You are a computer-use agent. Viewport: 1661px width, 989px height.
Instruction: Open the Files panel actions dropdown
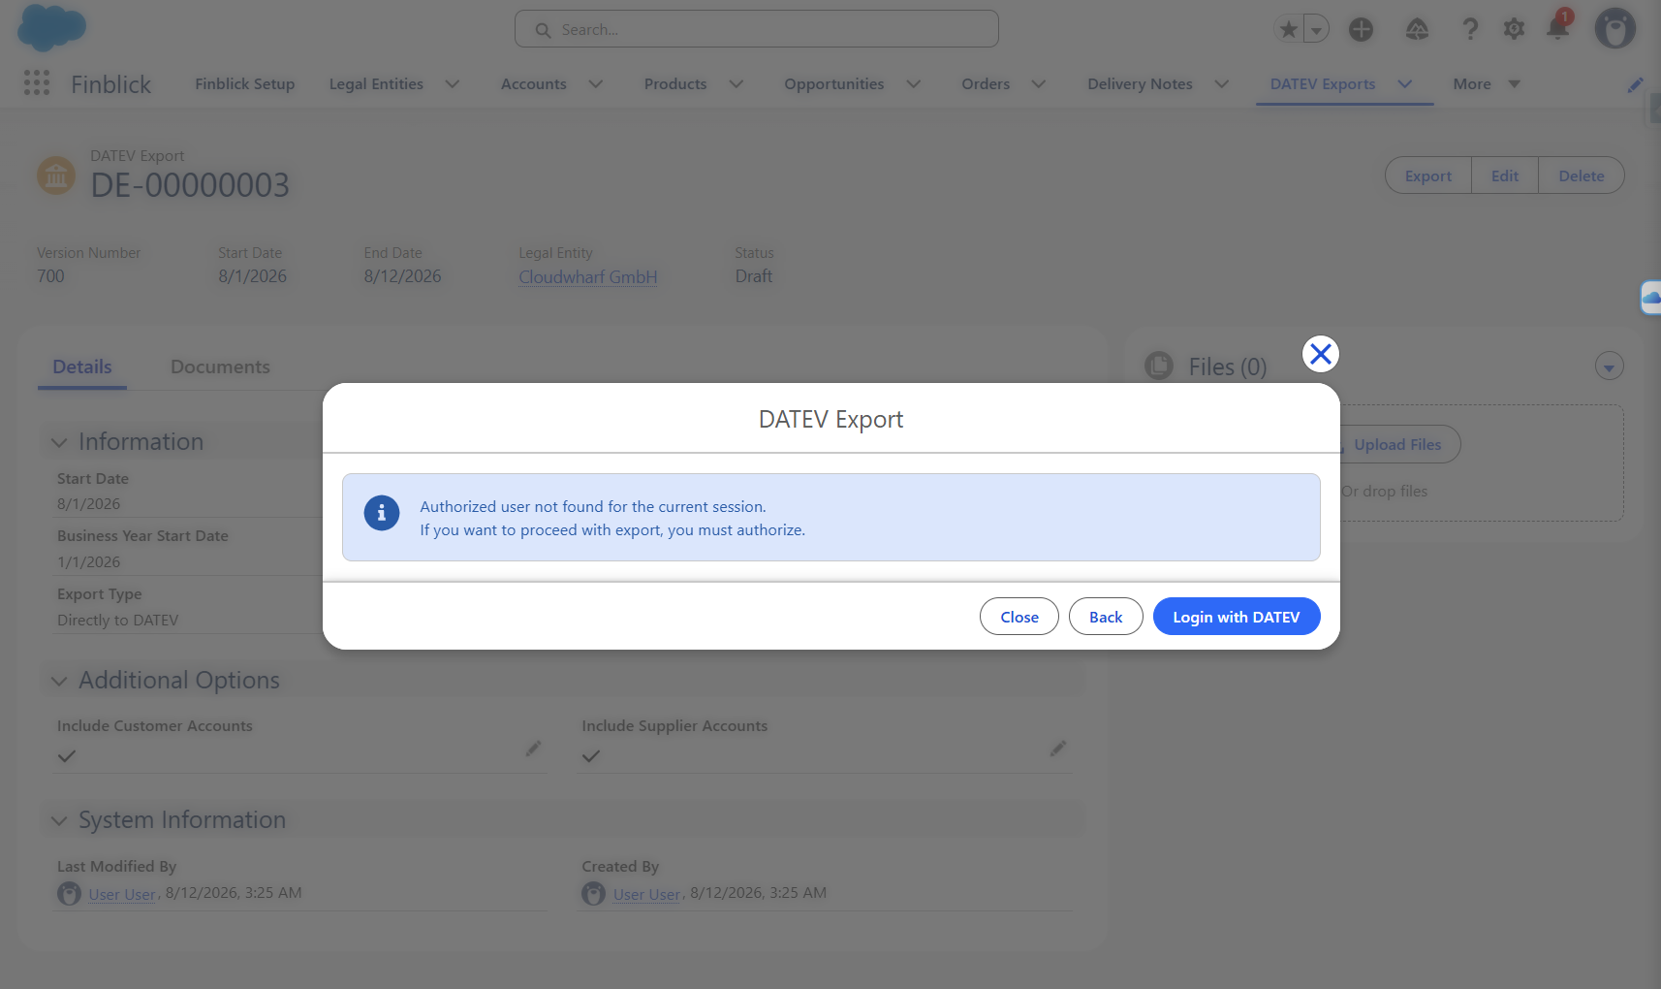1609,367
